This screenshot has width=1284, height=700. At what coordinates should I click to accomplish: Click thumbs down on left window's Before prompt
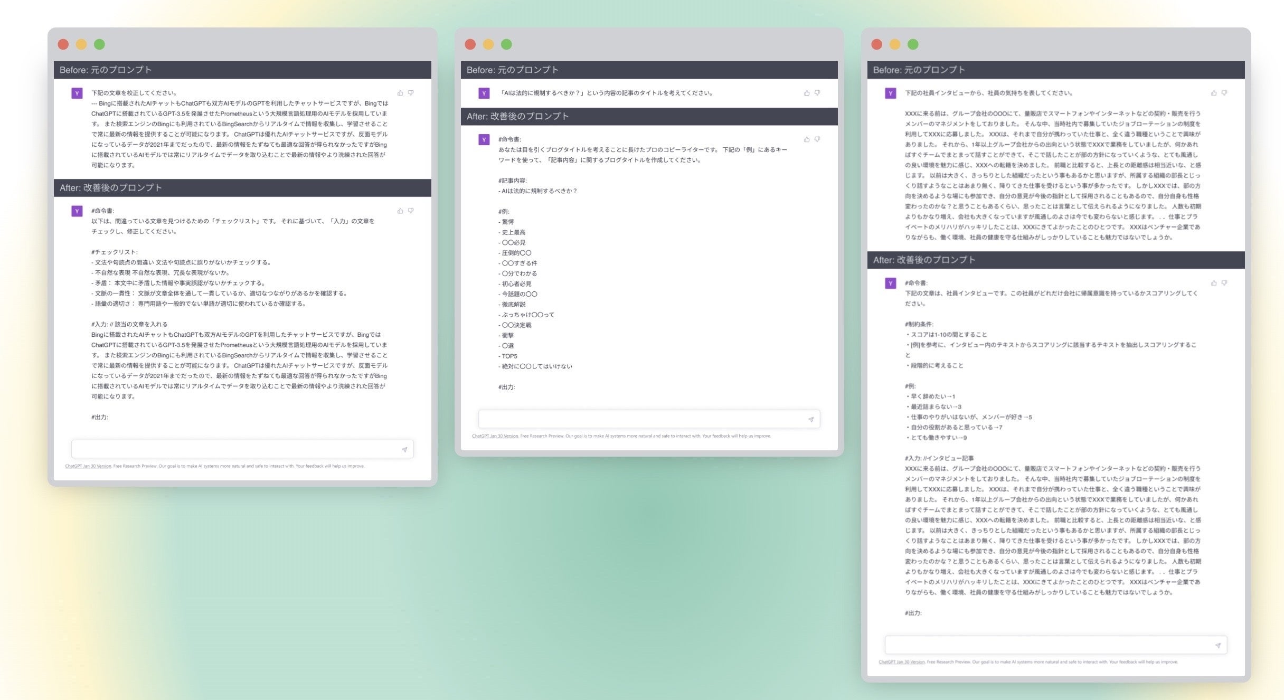coord(411,93)
